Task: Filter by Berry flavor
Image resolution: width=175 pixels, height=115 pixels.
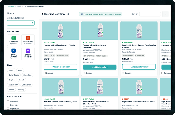Action: pos(20,70)
